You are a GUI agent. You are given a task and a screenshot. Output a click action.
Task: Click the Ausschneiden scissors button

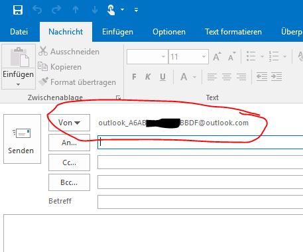pos(69,52)
